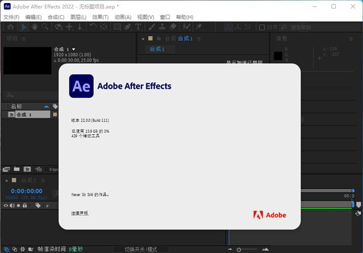Toggle the in/out/duration pane icon
This screenshot has width=363, height=253.
click(22, 249)
